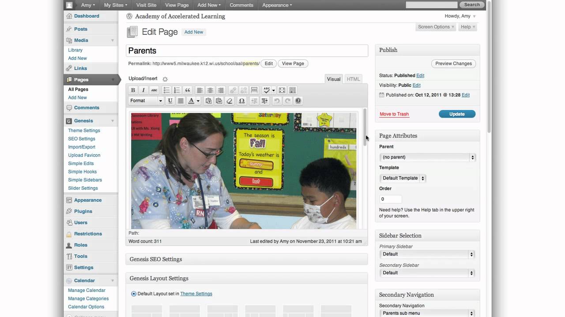Indent the paragraph
The width and height of the screenshot is (565, 317).
[265, 101]
